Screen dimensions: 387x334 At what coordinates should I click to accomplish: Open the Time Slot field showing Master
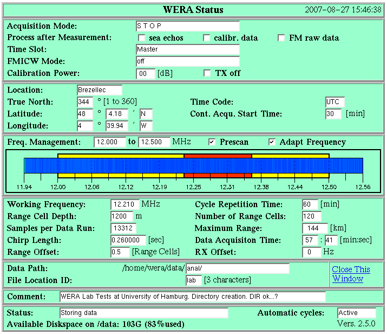point(188,49)
